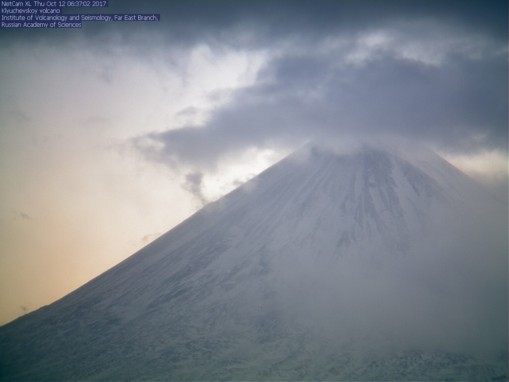Select the 'Klyuchevskoy volcano' caption line
This screenshot has width=509, height=382.
[x=31, y=11]
